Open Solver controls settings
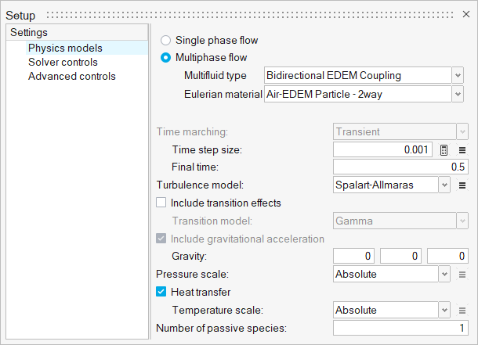 (63, 62)
